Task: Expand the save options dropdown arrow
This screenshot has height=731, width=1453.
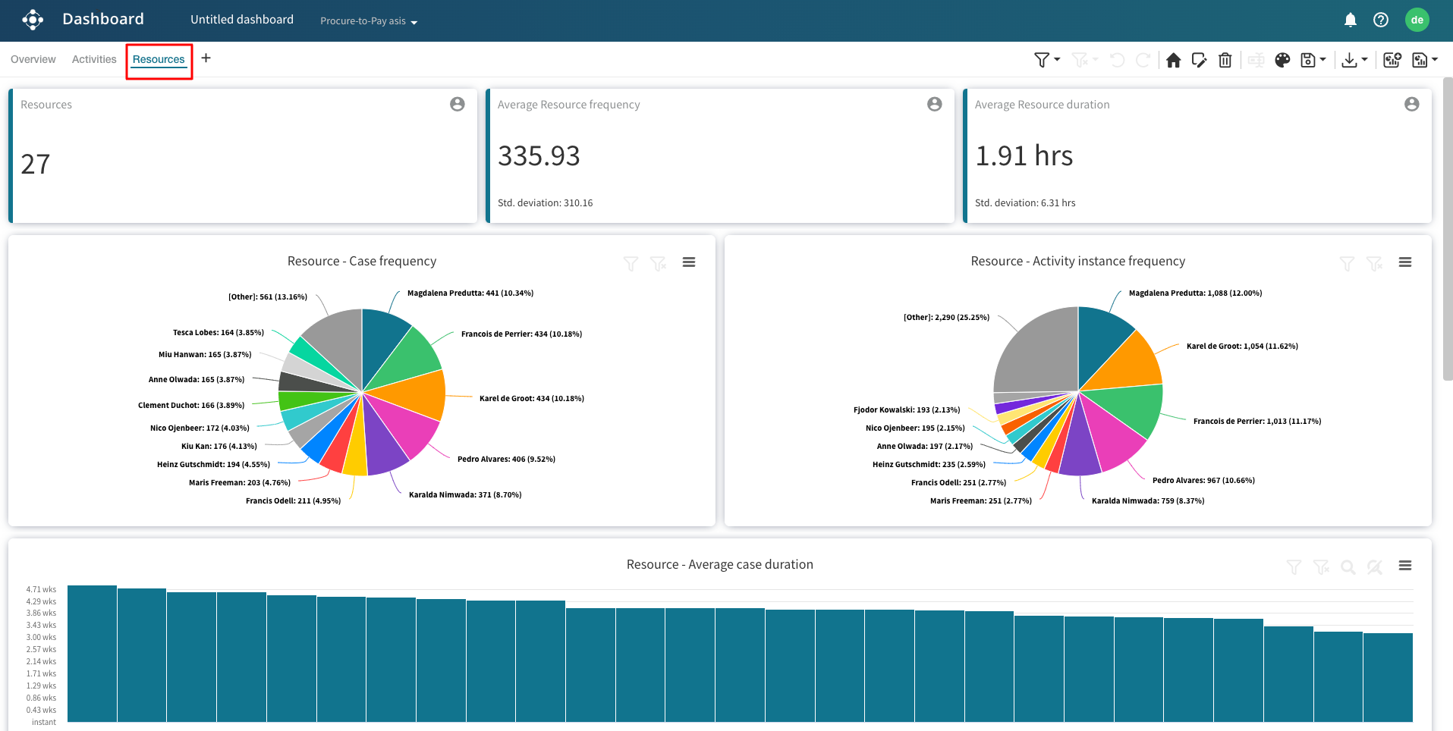Action: [1322, 59]
